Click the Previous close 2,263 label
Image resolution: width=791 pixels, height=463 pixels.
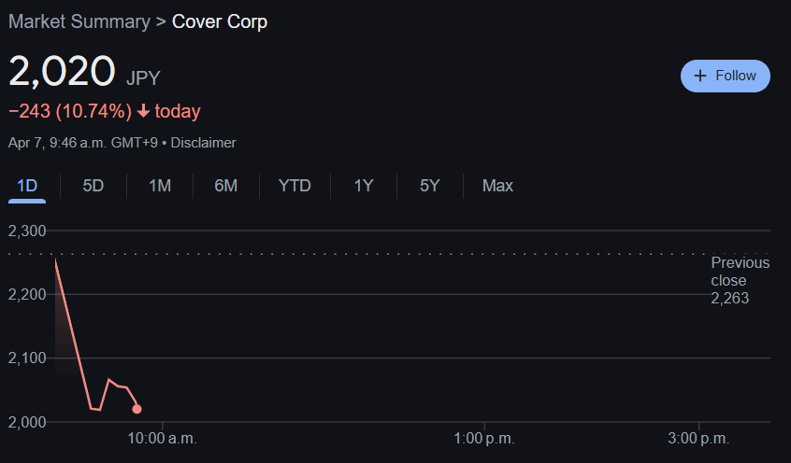741,280
